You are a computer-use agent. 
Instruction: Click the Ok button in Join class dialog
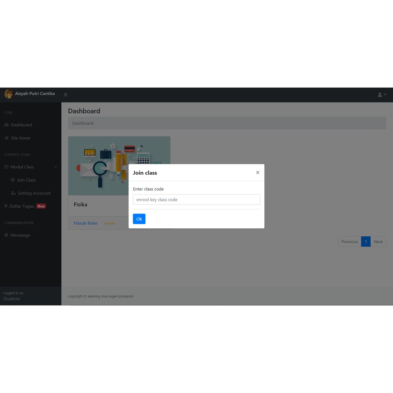[x=139, y=219]
